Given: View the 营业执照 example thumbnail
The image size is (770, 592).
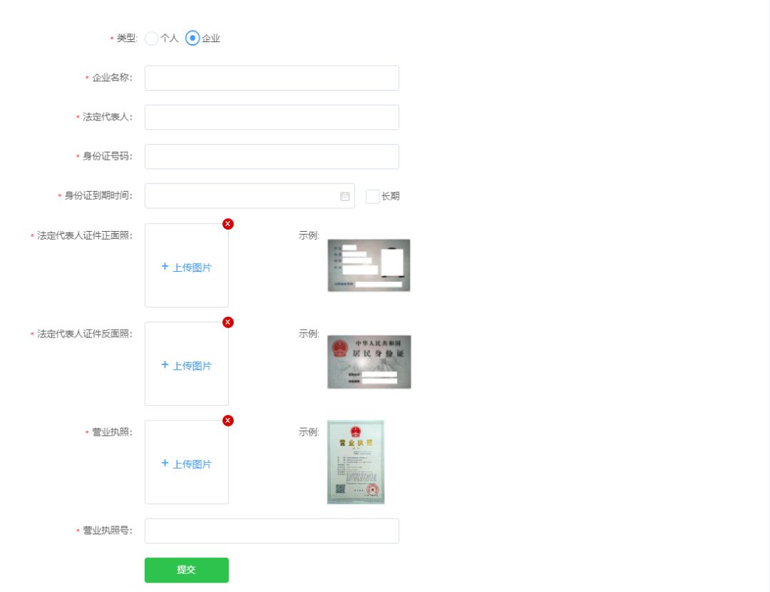Looking at the screenshot, I should pos(356,461).
